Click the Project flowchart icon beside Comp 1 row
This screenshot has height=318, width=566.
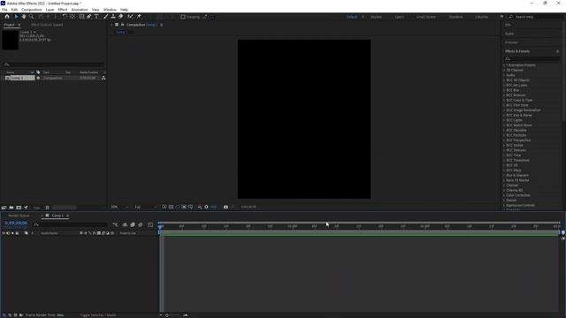[103, 78]
